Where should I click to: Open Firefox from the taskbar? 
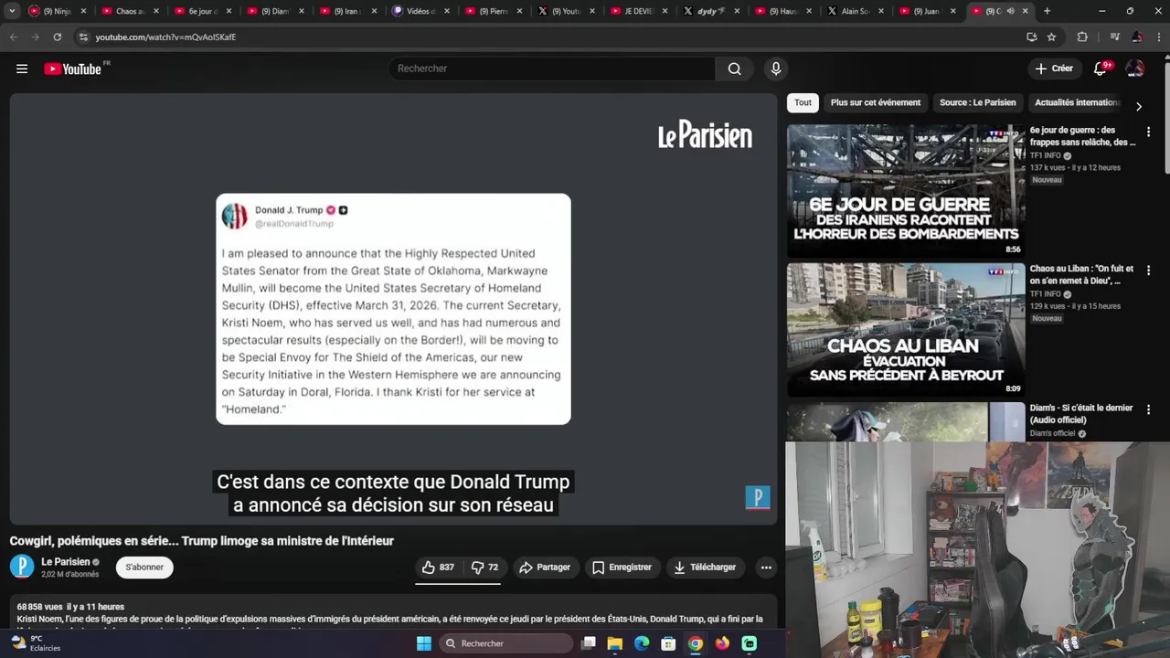click(x=722, y=643)
